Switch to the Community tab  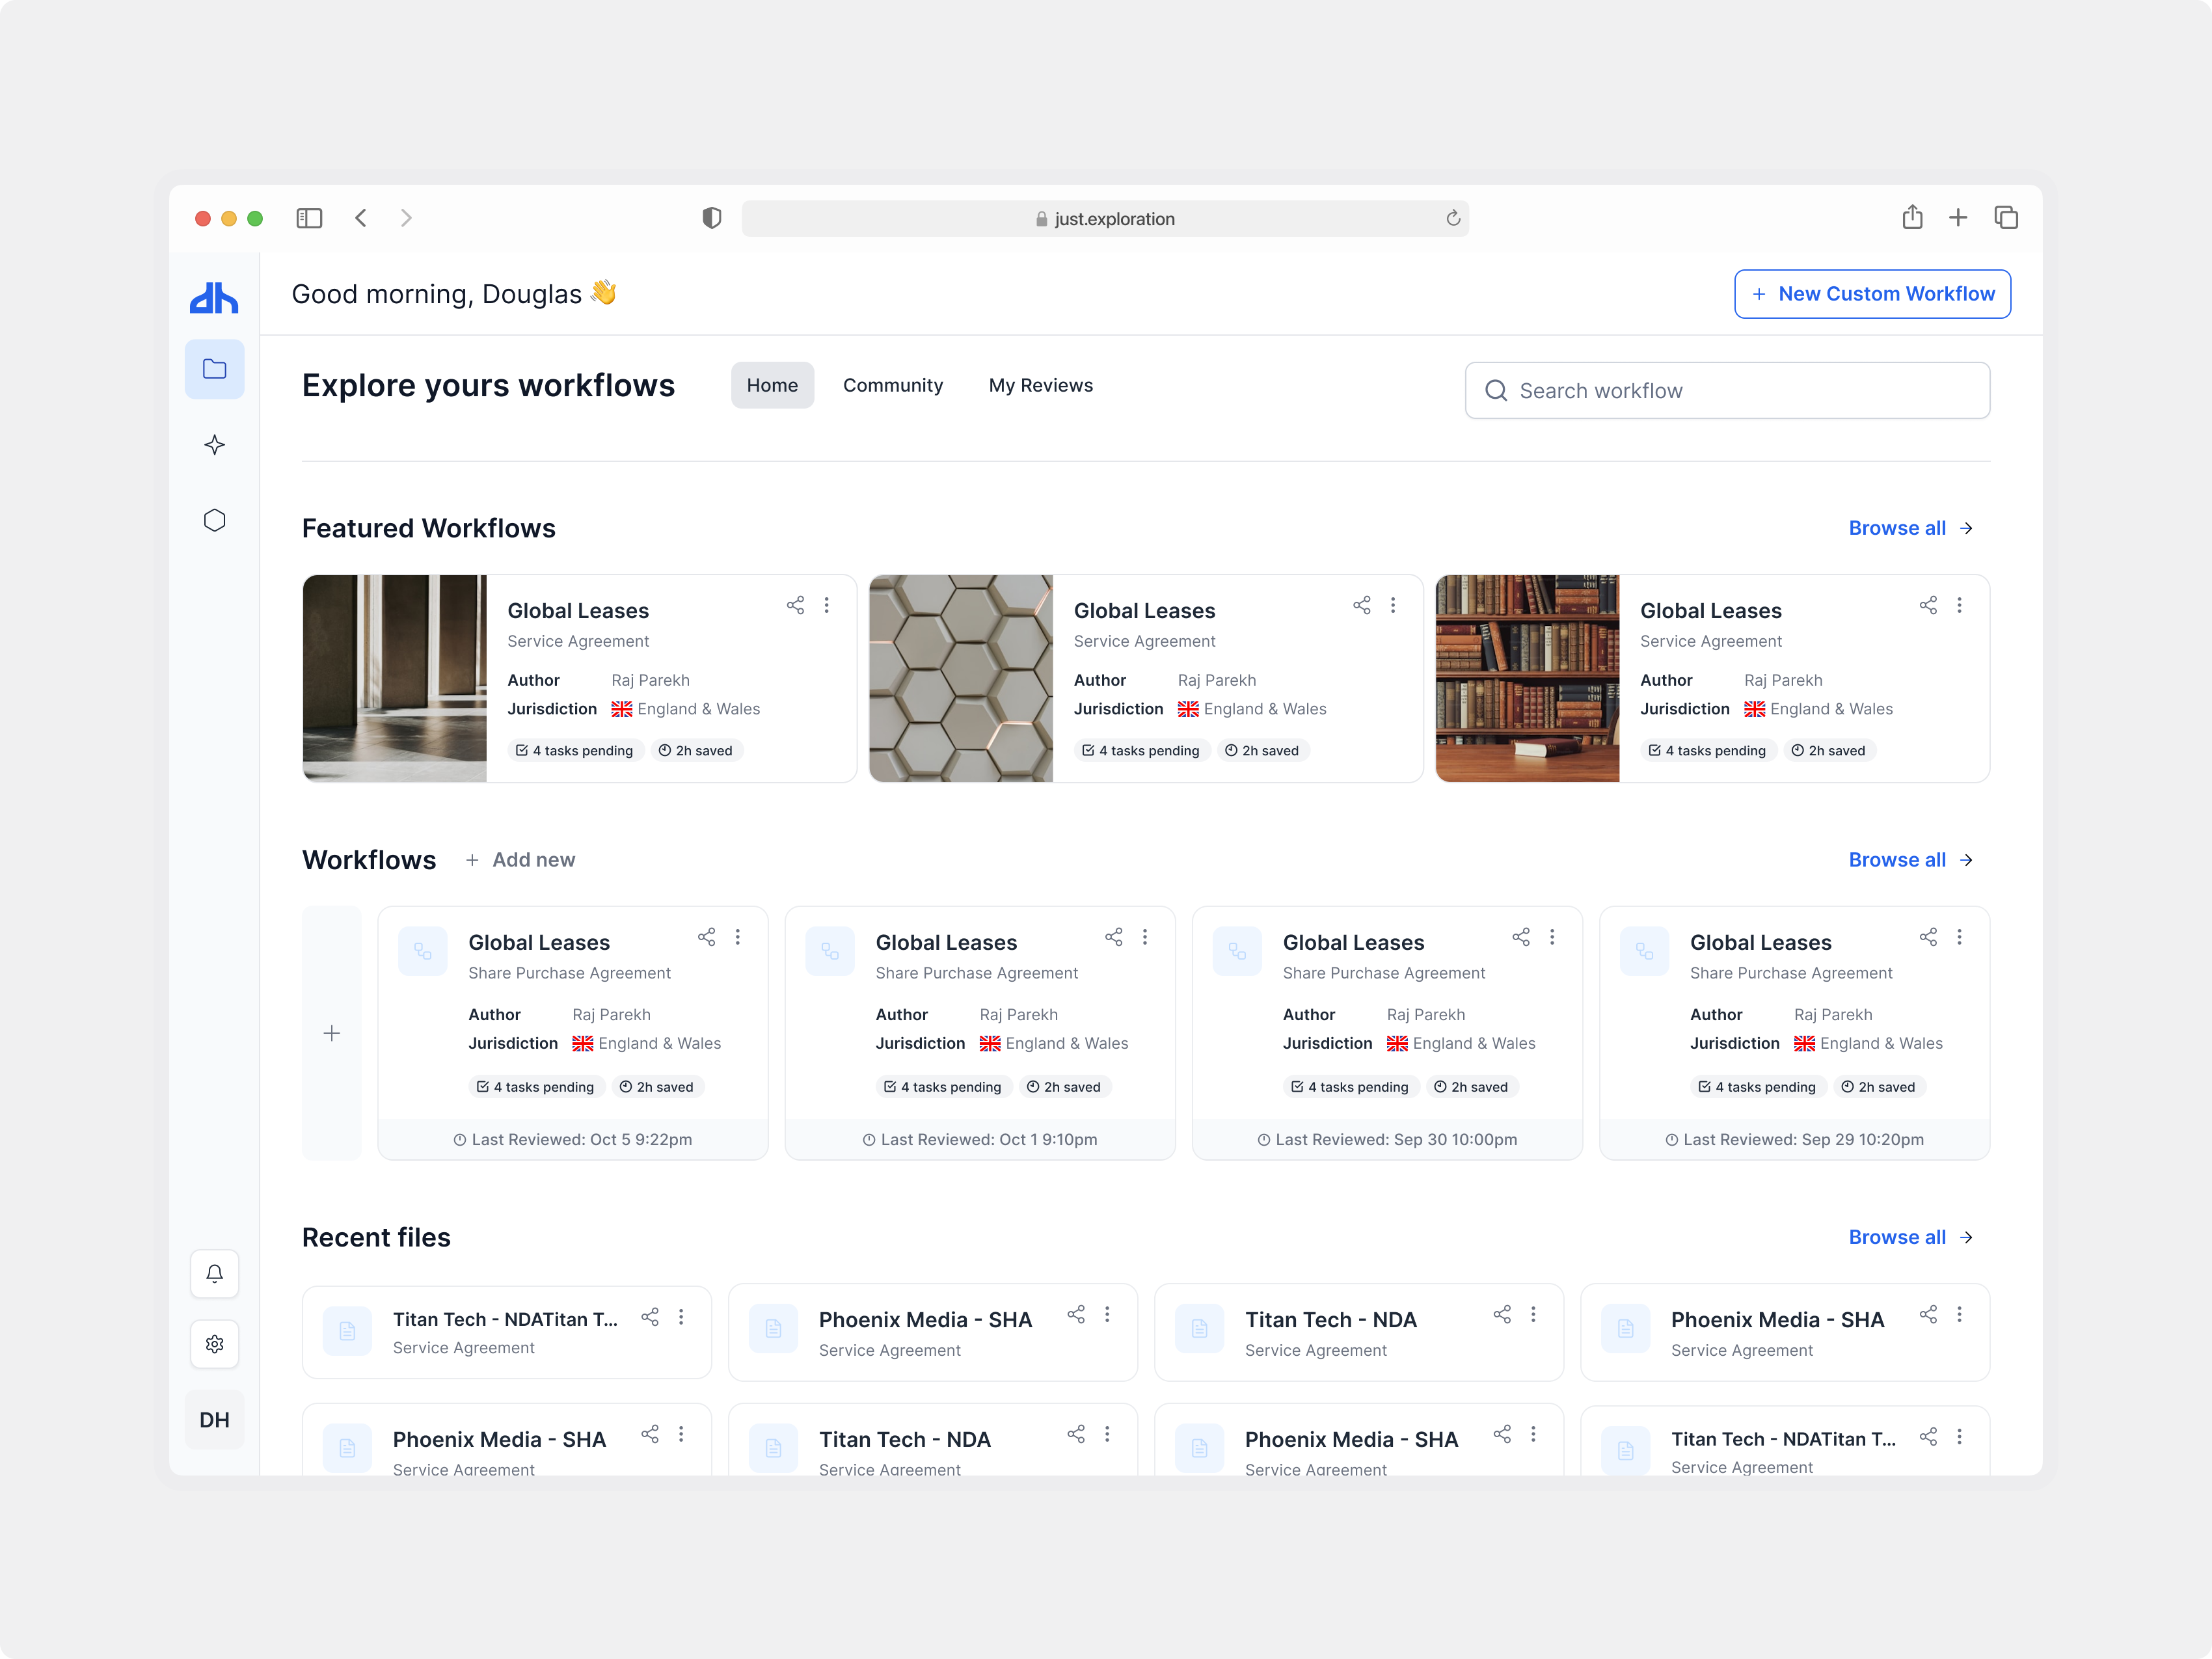click(893, 385)
